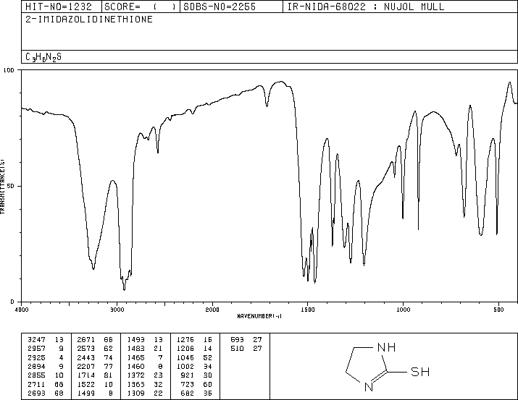The height and width of the screenshot is (400, 518).
Task: Select peak table entry 921
Action: point(188,375)
